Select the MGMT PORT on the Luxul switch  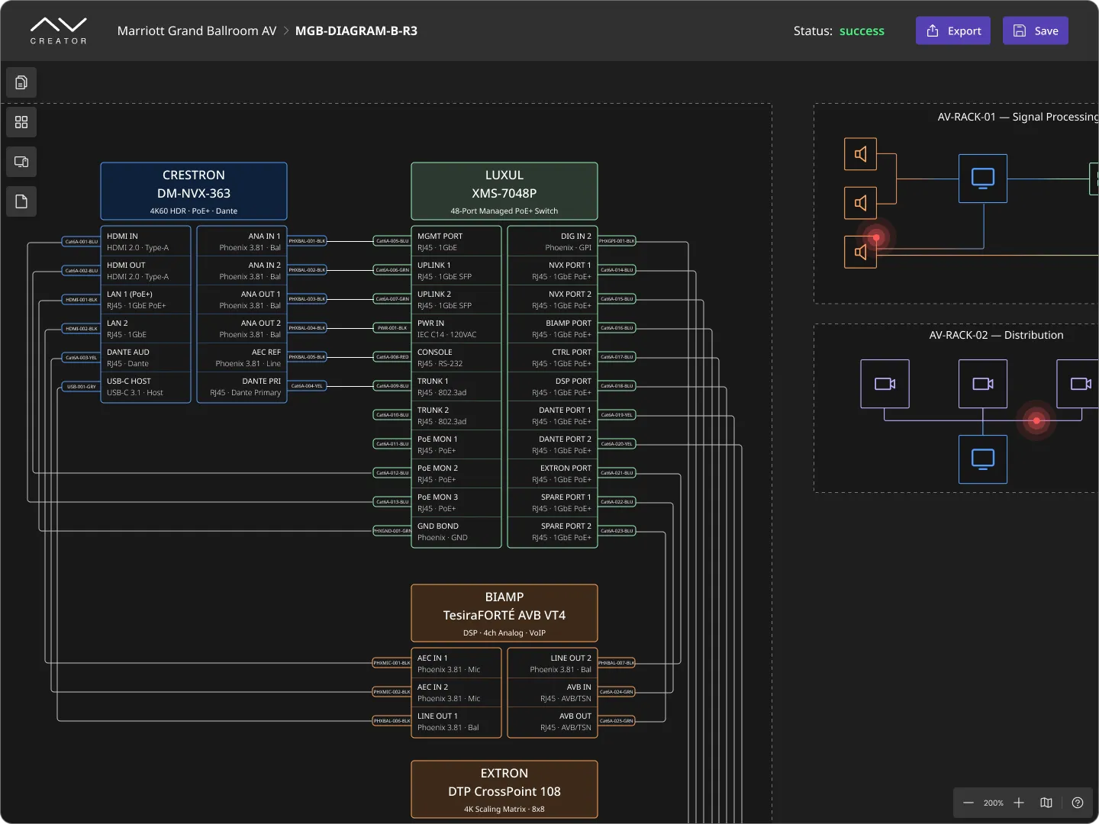tap(456, 241)
